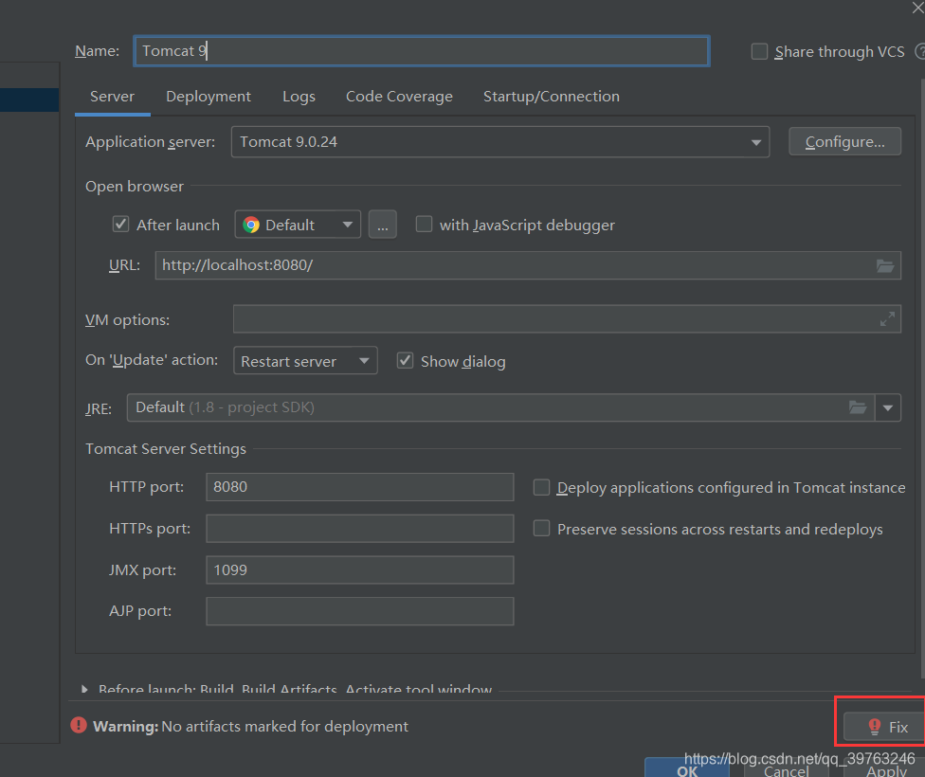Open the JRE dropdown arrow

tap(888, 407)
